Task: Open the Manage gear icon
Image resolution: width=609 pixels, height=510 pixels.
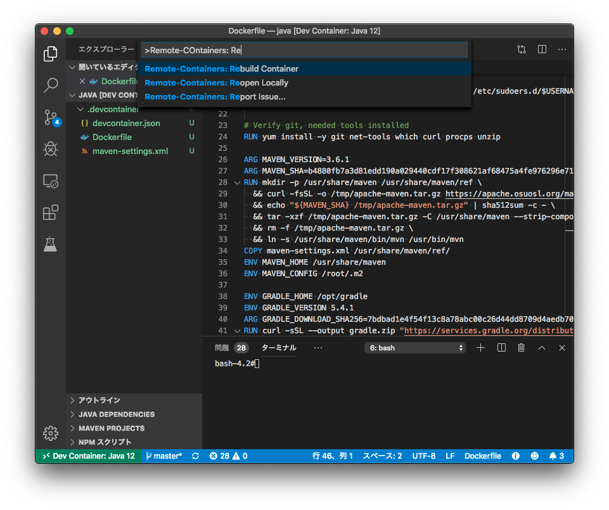Action: [51, 433]
